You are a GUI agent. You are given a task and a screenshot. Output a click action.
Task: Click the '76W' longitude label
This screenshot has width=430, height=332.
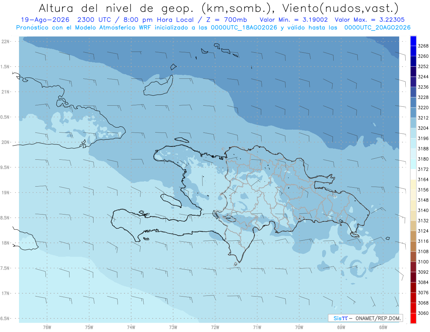pyautogui.click(x=47, y=327)
